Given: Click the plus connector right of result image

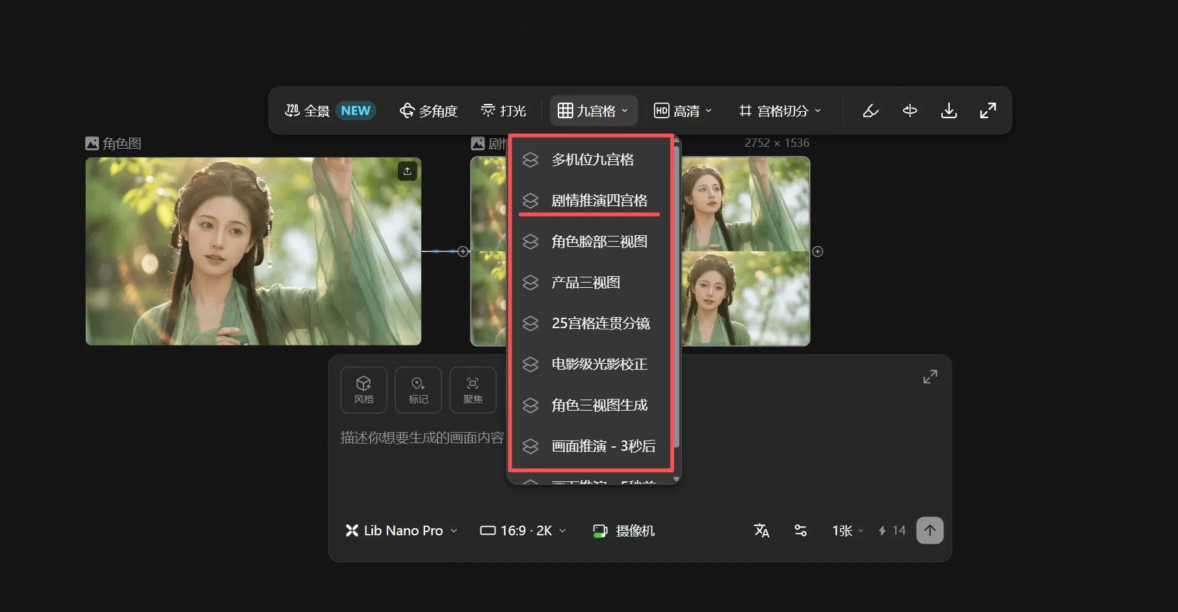Looking at the screenshot, I should click(818, 251).
